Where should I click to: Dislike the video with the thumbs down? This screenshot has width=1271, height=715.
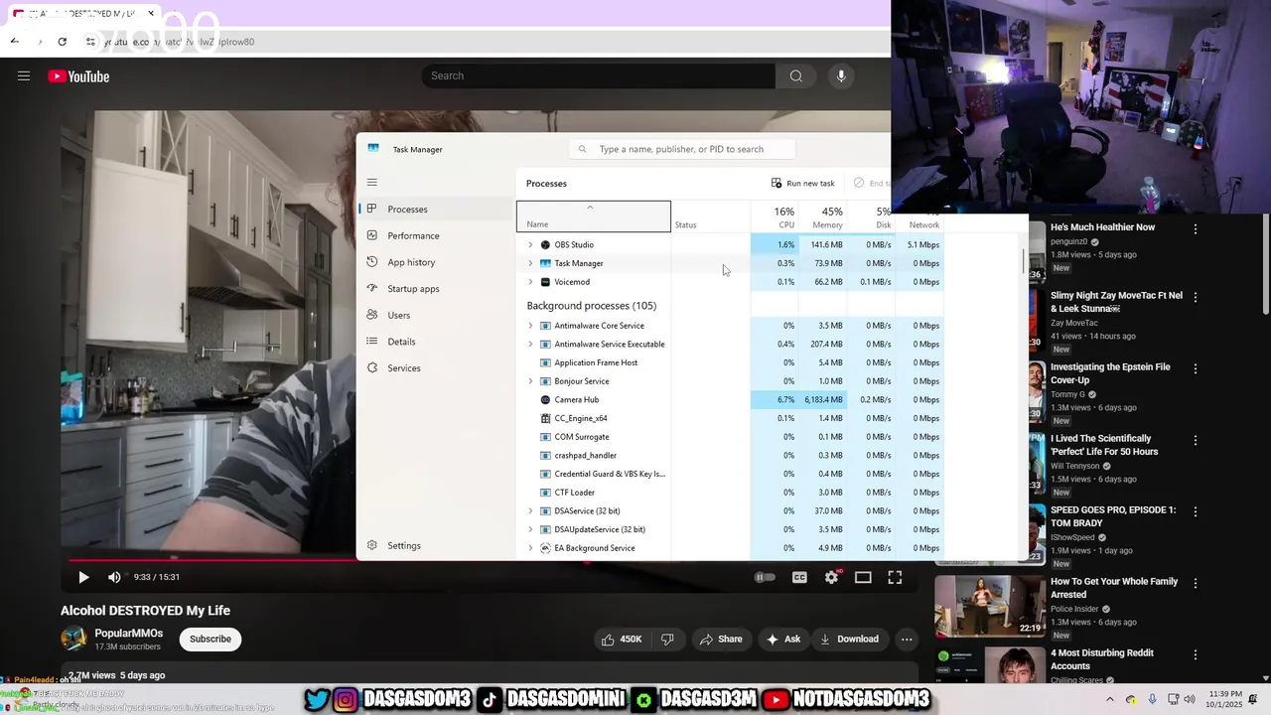tap(667, 639)
